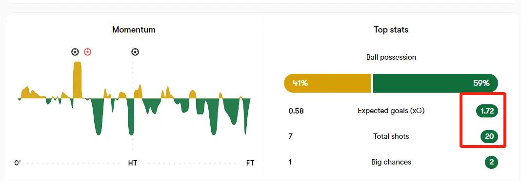
Task: Click the 0' start label on timeline
Action: coord(17,163)
